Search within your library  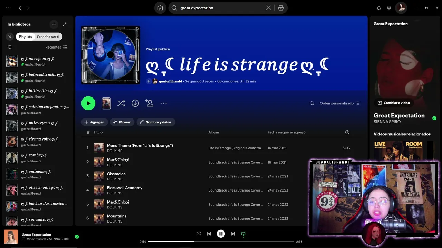click(x=10, y=47)
